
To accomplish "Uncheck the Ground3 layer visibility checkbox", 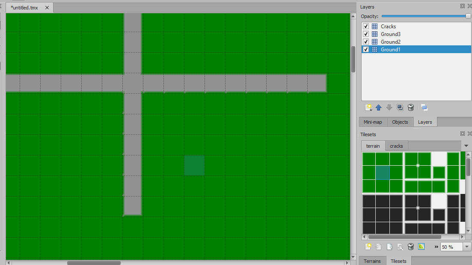I will coord(366,34).
